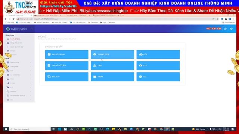Open the Windows Start menu
Image resolution: width=239 pixels, height=134 pixels.
(x=6, y=129)
